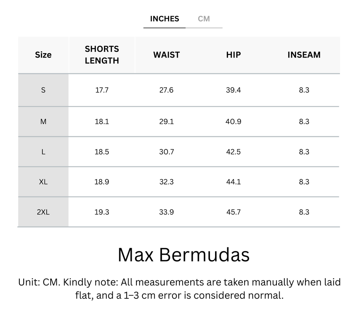
Task: Click the Size column header
Action: point(43,55)
